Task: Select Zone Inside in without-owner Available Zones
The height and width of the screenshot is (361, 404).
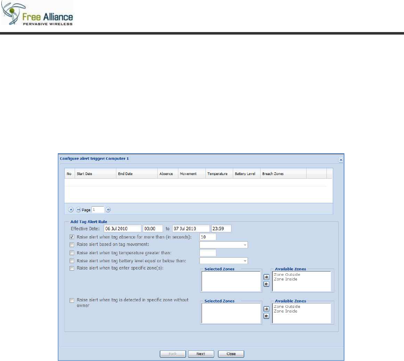Action: tap(285, 311)
